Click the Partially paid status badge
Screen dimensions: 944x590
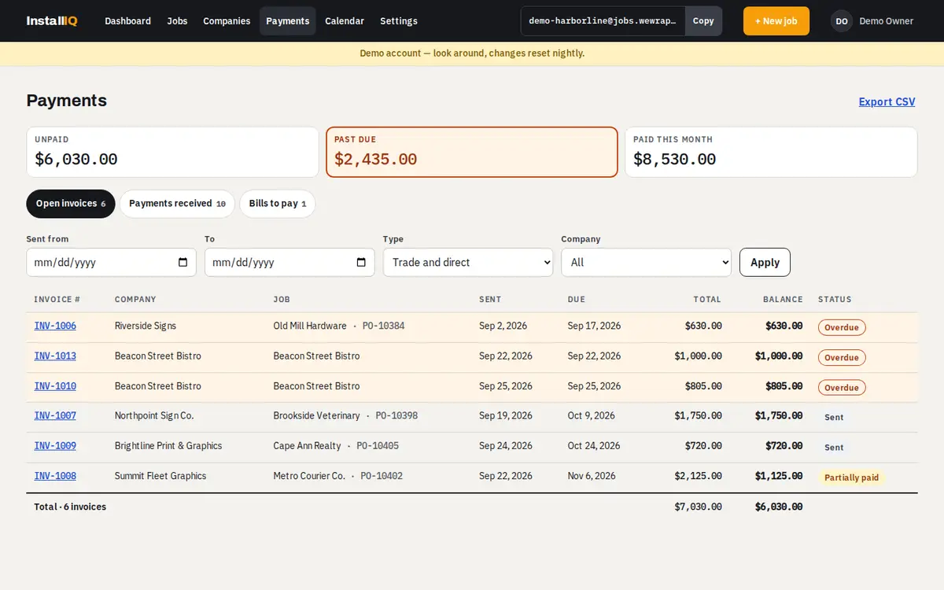[852, 478]
